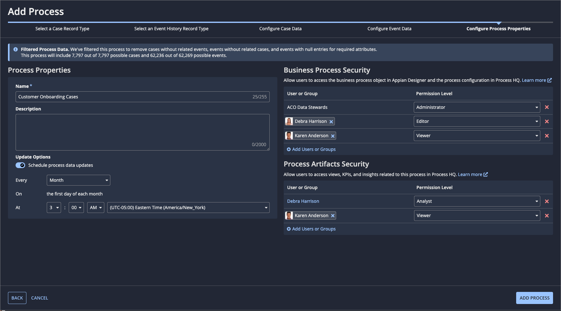Click the Name field with Customer Onboarding Cases
Image resolution: width=561 pixels, height=311 pixels.
(142, 97)
